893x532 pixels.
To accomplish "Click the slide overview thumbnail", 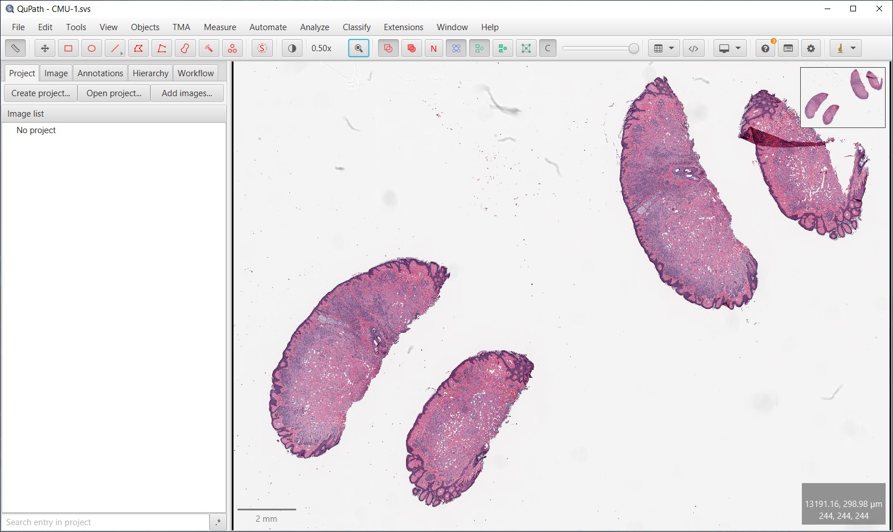I will [x=843, y=97].
